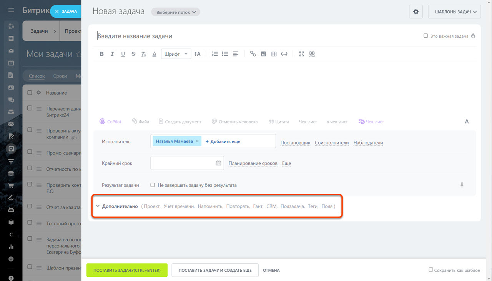The image size is (492, 281).
Task: Open the text color picker icon
Action: 154,54
